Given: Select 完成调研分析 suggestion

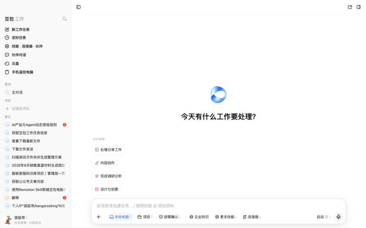Looking at the screenshot, I should point(108,176).
